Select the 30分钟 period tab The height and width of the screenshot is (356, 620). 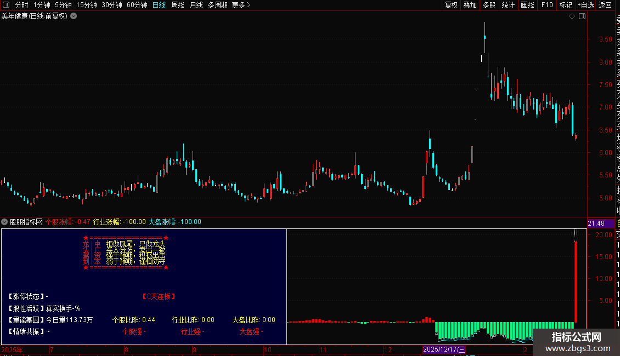point(112,5)
